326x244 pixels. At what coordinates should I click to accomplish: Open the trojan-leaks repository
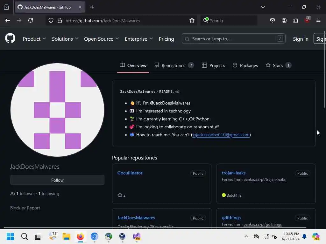pyautogui.click(x=233, y=173)
